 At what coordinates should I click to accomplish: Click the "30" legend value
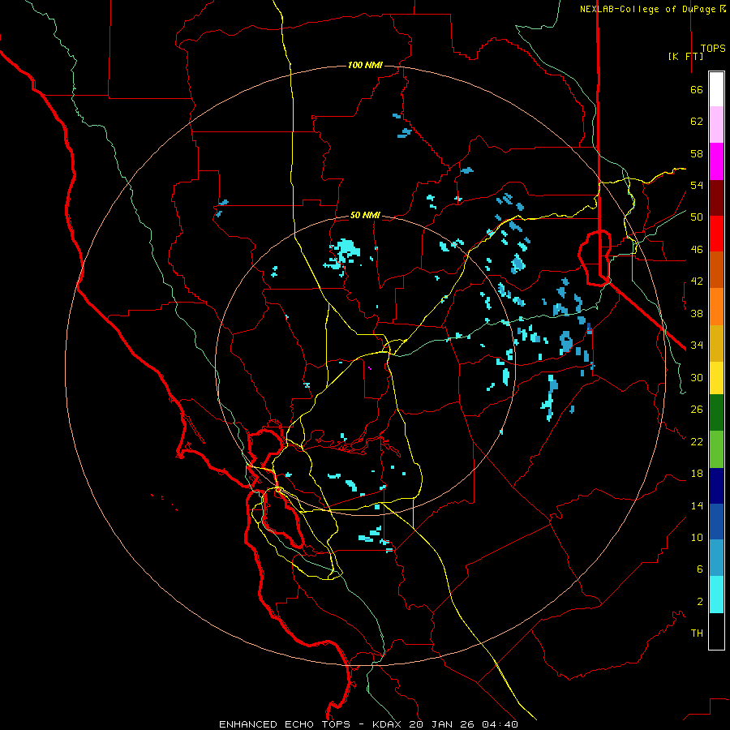click(697, 377)
